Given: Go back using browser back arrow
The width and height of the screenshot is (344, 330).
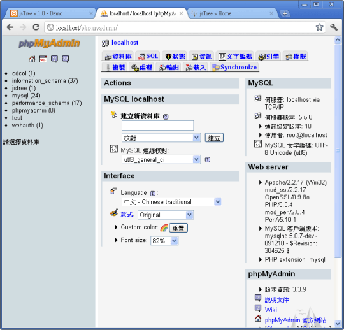Looking at the screenshot, I should [10, 27].
